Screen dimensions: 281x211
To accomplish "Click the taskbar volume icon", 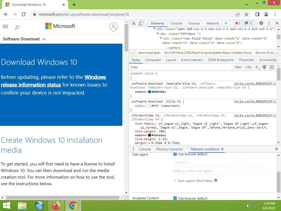I will (x=248, y=206).
